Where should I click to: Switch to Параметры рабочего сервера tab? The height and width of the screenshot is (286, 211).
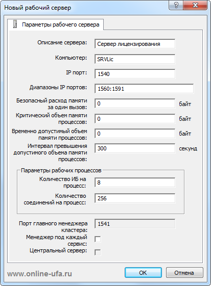[x=55, y=24]
